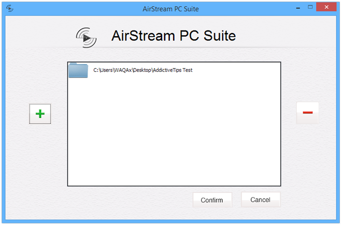Click the "C:\Users" start of the path
342x225 pixels.
103,70
